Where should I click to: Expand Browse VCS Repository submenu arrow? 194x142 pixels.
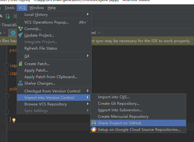(88, 104)
